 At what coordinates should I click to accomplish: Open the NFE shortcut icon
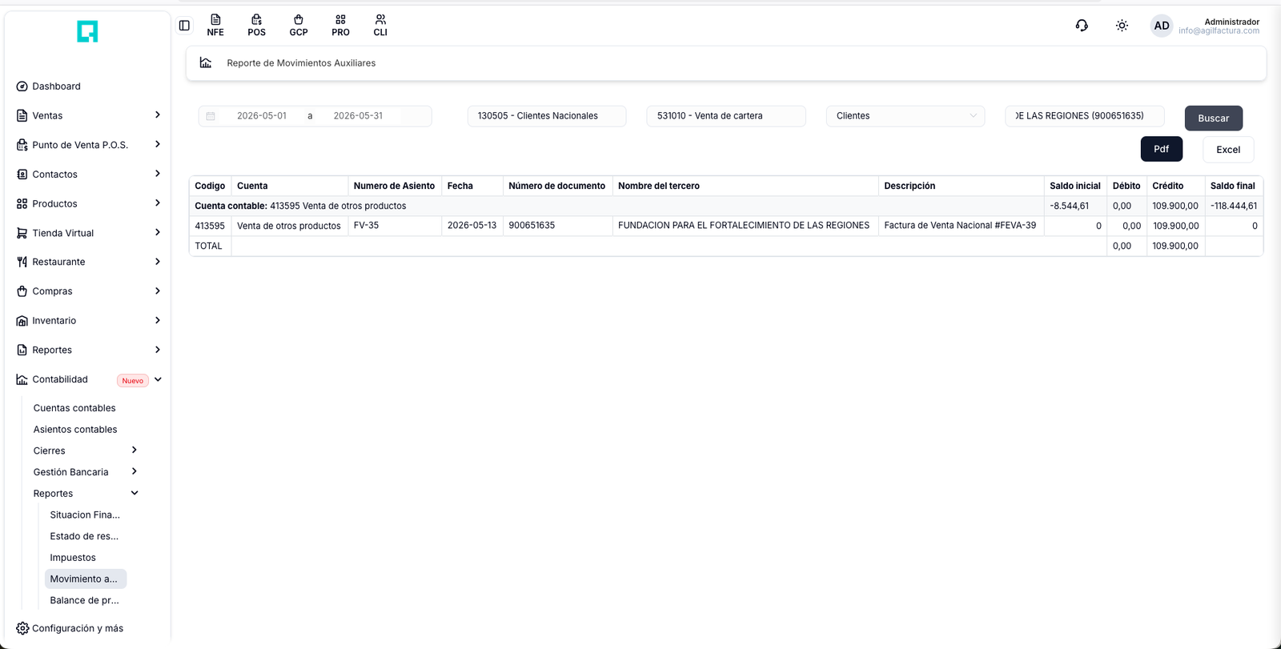point(215,26)
